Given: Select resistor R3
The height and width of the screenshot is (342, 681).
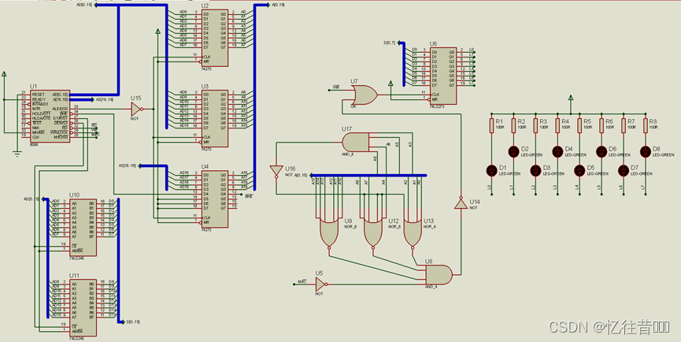Looking at the screenshot, I should tap(535, 125).
